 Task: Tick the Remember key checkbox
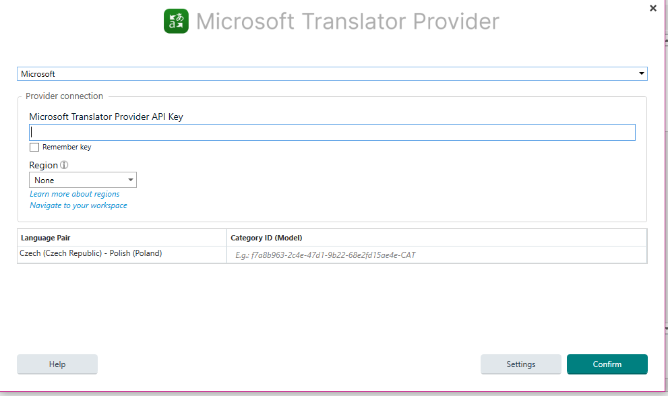34,147
